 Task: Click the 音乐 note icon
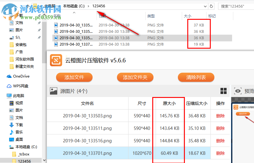coord(12,132)
